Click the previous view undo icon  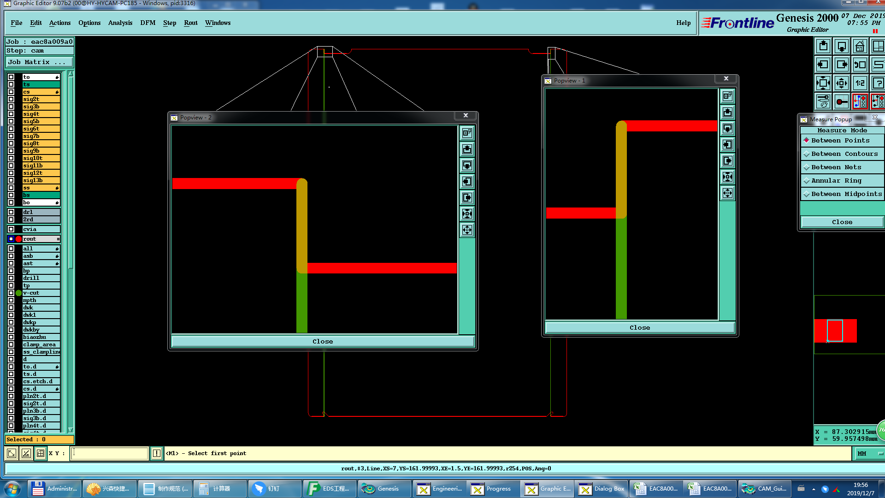(x=860, y=65)
